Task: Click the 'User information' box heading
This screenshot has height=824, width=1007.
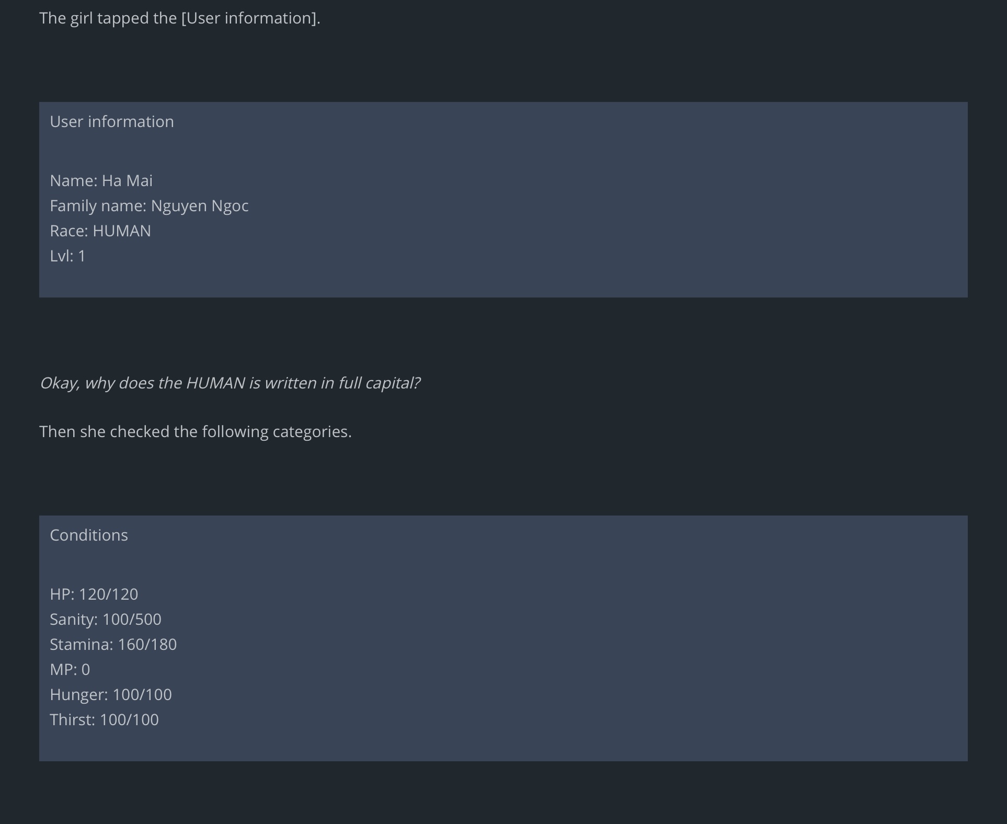Action: [x=112, y=122]
